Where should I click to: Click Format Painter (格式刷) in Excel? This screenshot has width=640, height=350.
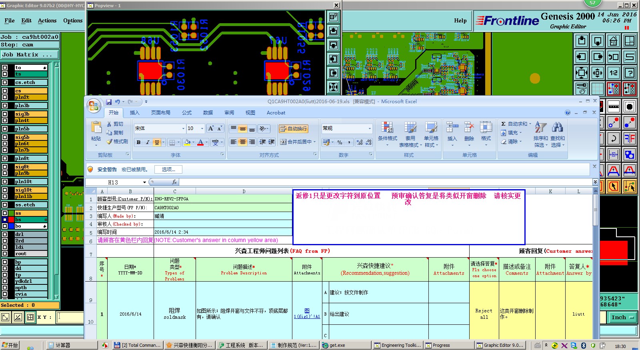click(117, 142)
